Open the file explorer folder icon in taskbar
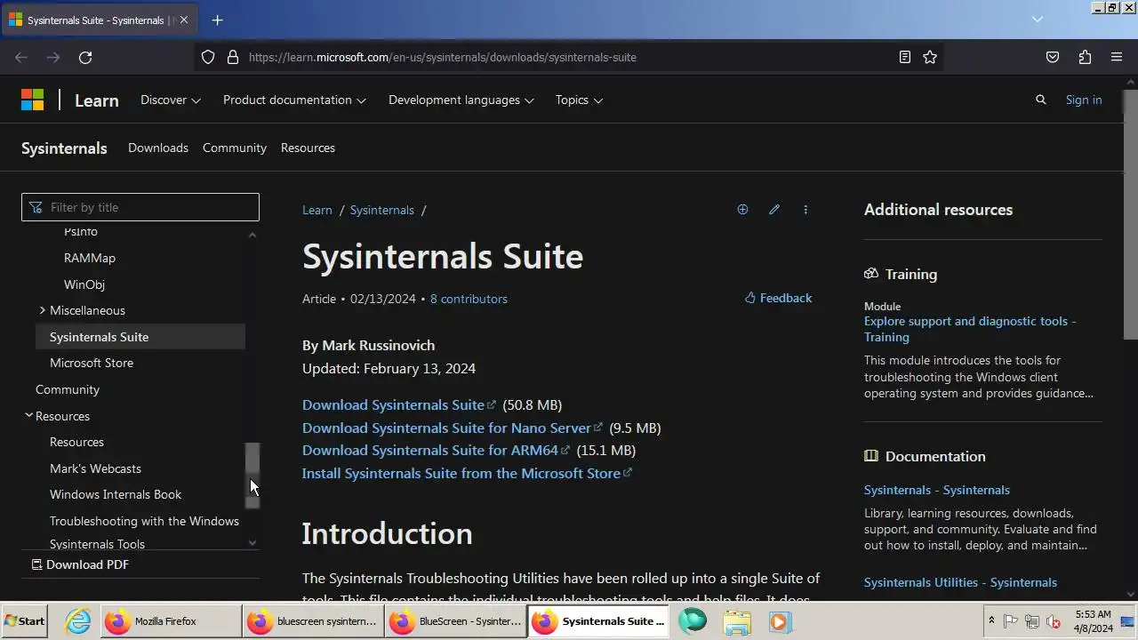 click(737, 621)
